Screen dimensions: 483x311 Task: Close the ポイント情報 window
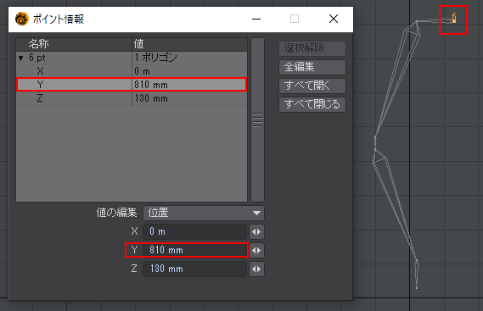point(334,19)
